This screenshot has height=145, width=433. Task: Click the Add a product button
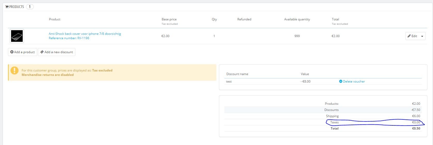22,52
